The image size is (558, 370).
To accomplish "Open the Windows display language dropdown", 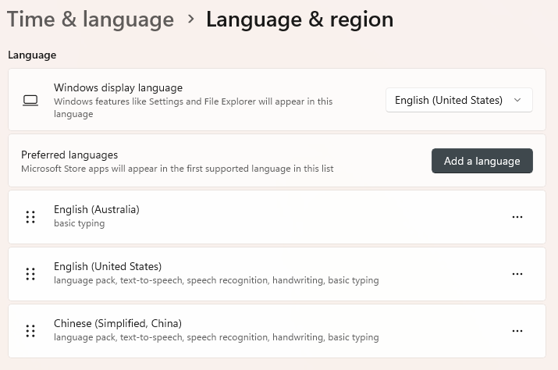I will 458,100.
